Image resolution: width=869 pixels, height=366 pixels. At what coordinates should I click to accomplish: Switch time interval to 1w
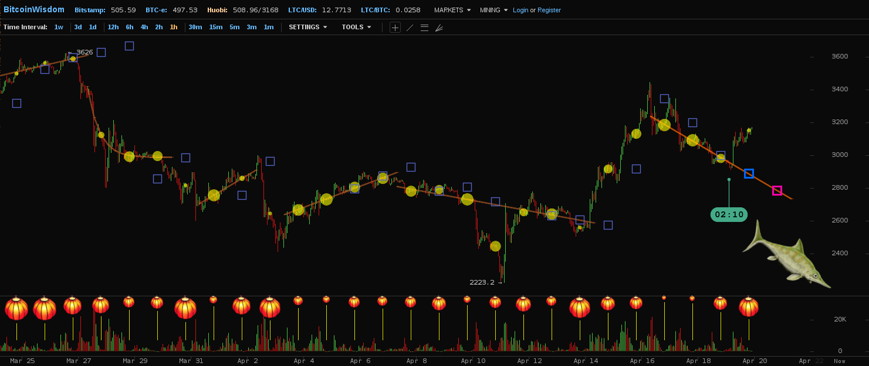pyautogui.click(x=59, y=27)
